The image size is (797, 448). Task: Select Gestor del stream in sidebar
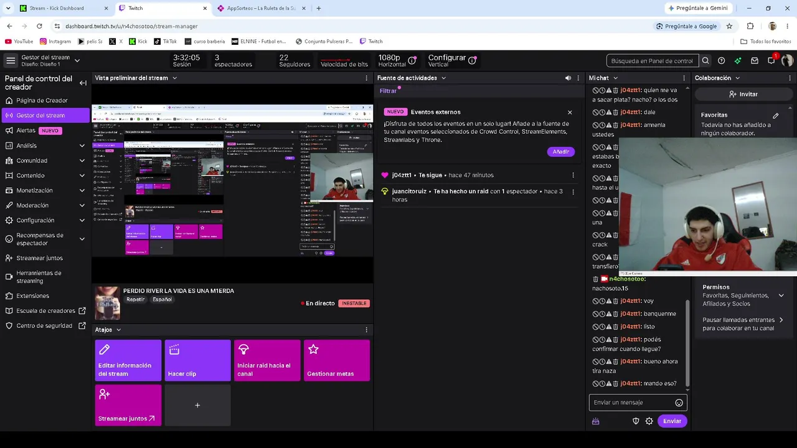(x=45, y=115)
